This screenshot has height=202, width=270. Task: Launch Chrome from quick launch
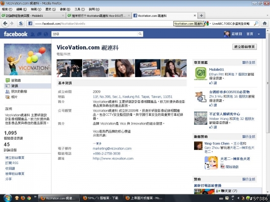(x=29, y=198)
